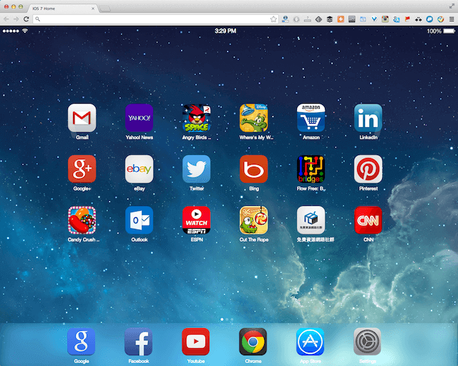Open App Store in the dock
This screenshot has height=366, width=458.
tap(310, 342)
